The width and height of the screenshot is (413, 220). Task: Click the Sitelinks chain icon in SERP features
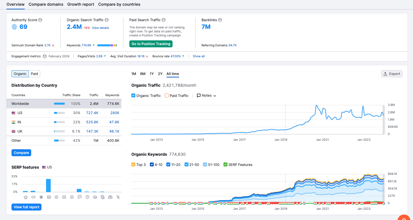(x=33, y=197)
